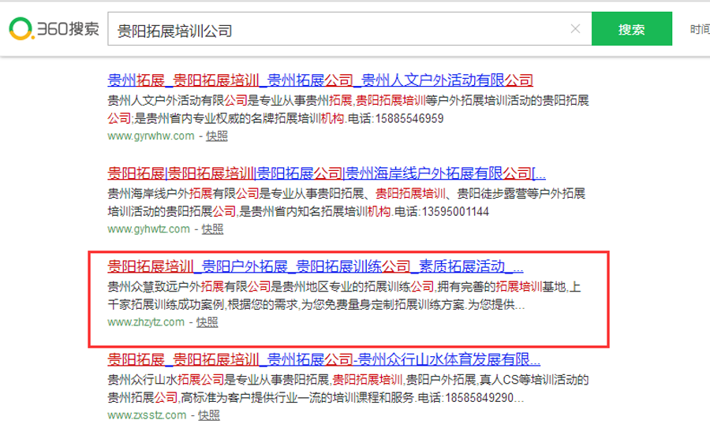The height and width of the screenshot is (435, 710).
Task: Clear the search box with the X icon
Action: (575, 29)
